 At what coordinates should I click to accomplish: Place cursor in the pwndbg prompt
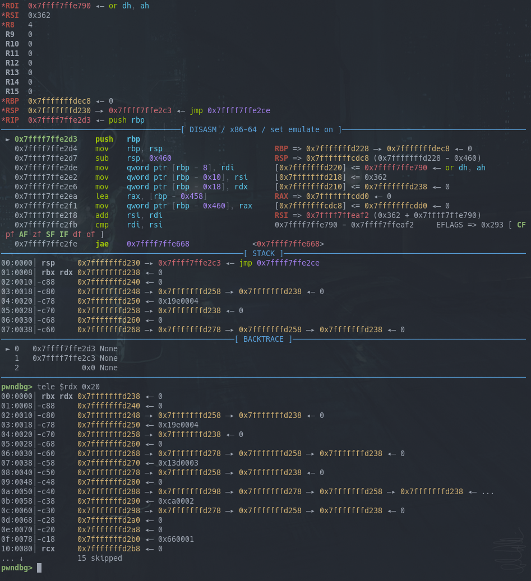(x=38, y=568)
